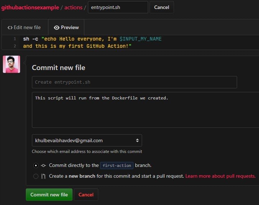259x205 pixels.
Task: Place cursor on code line 1
Action: click(92, 39)
